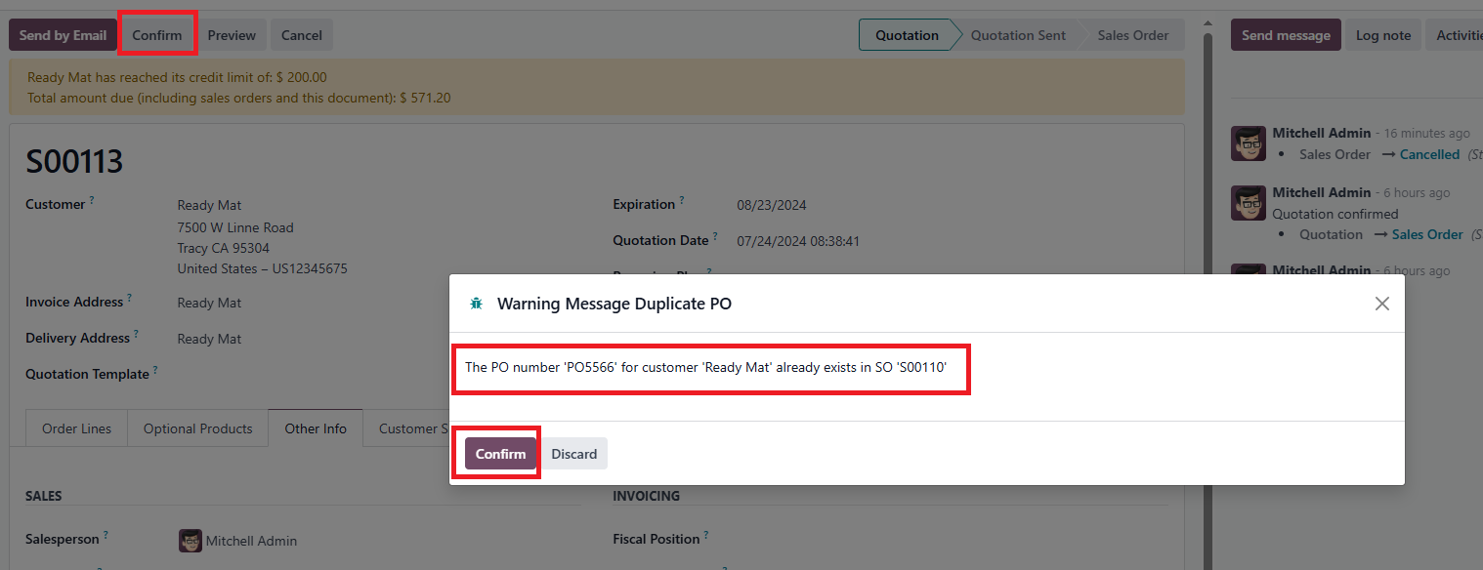Click Mitchell Admin's avatar on the topmost chatter message
1483x570 pixels.
(x=1249, y=143)
